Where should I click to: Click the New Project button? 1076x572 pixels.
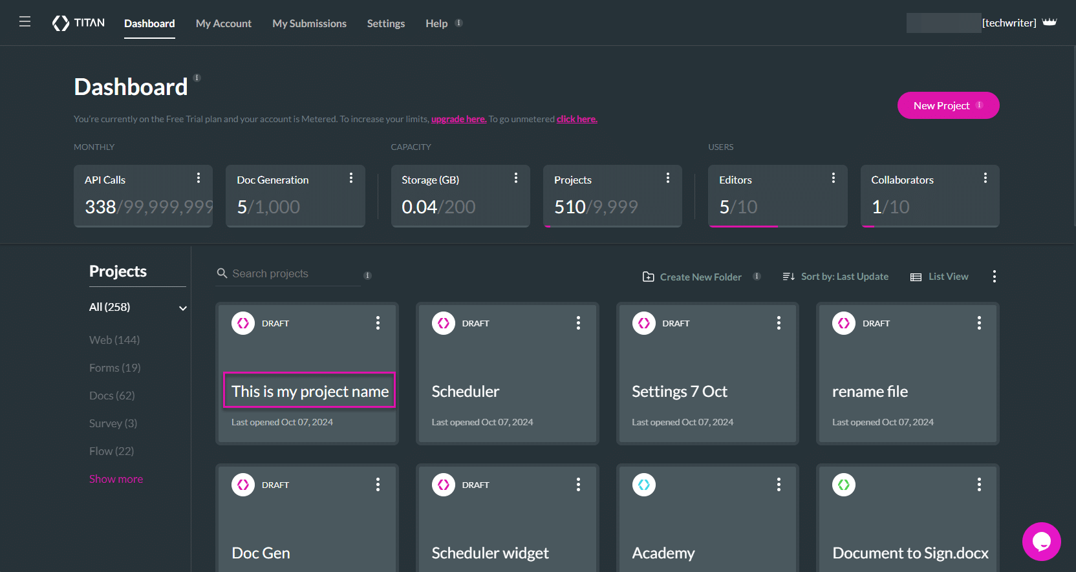947,105
